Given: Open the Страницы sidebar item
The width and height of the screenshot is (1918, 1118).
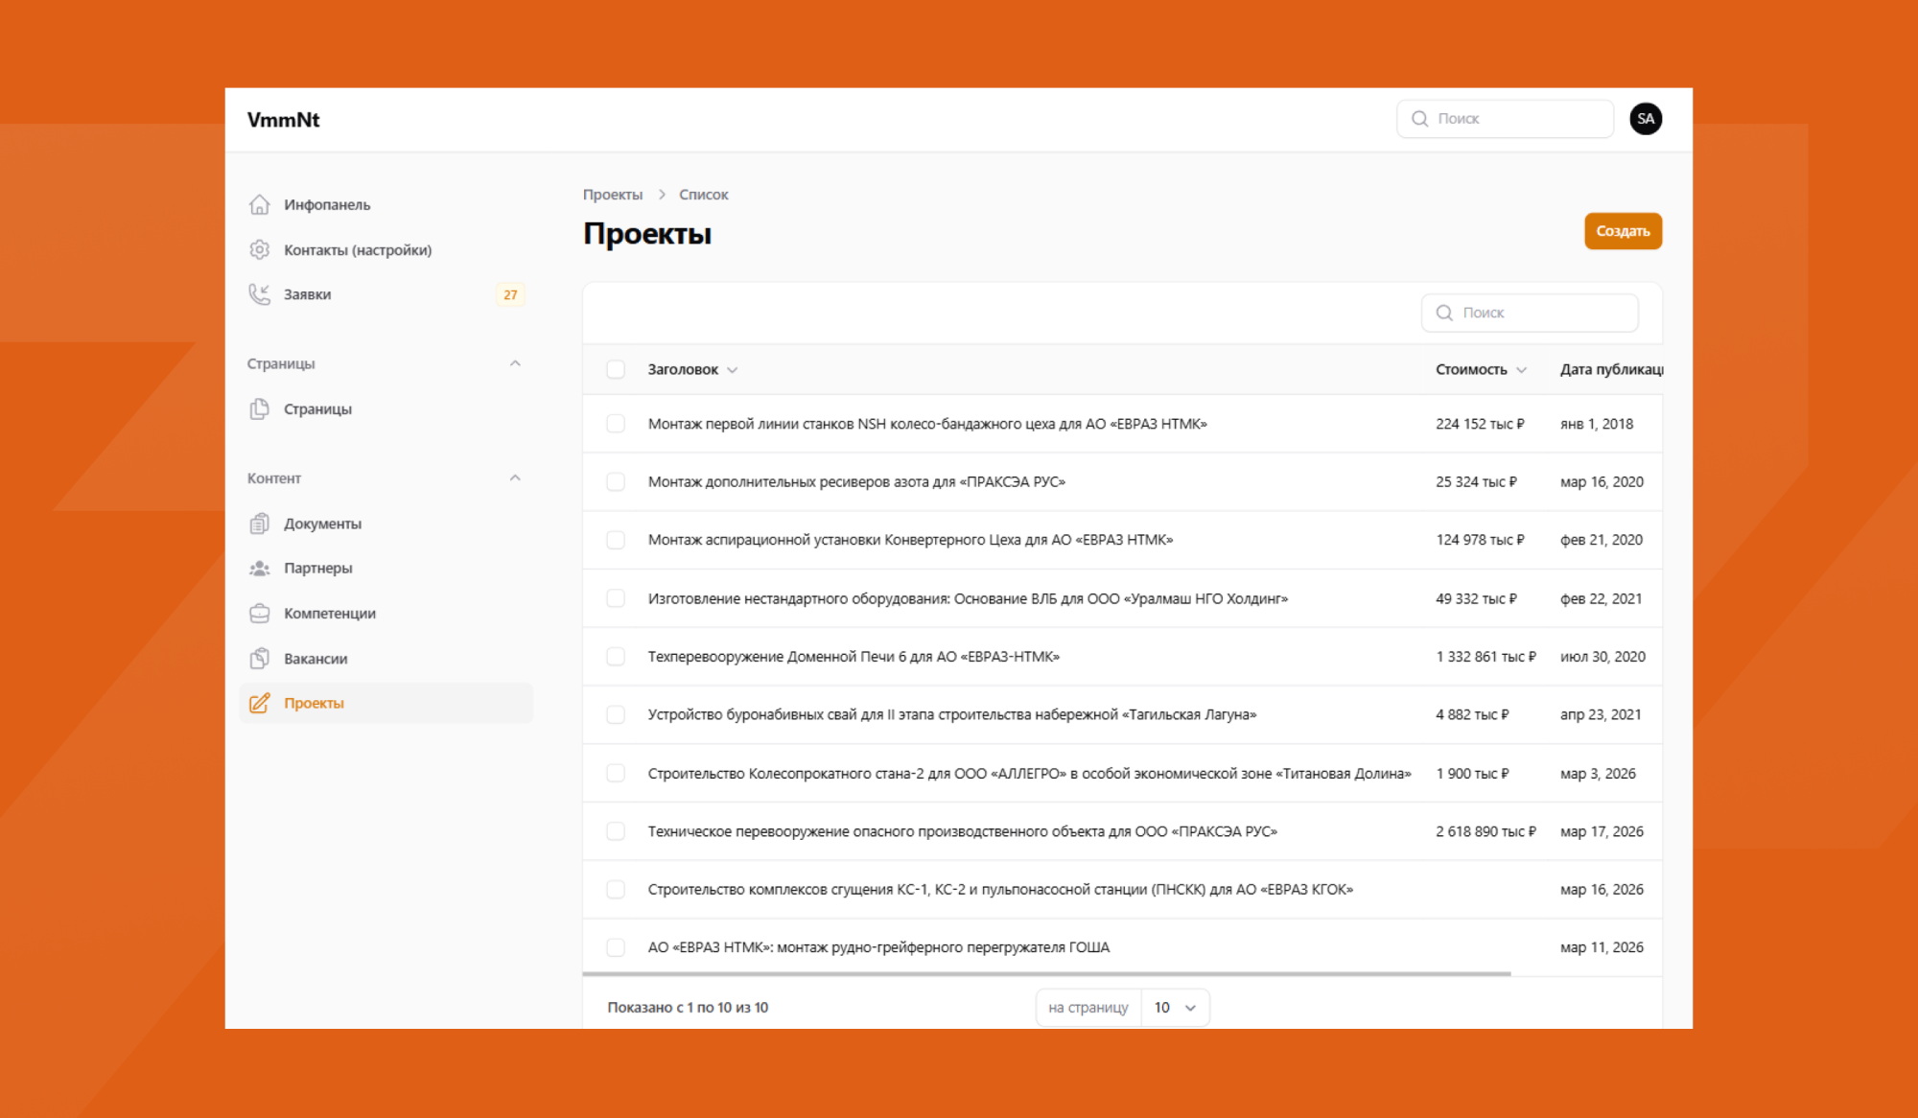Looking at the screenshot, I should (386, 408).
